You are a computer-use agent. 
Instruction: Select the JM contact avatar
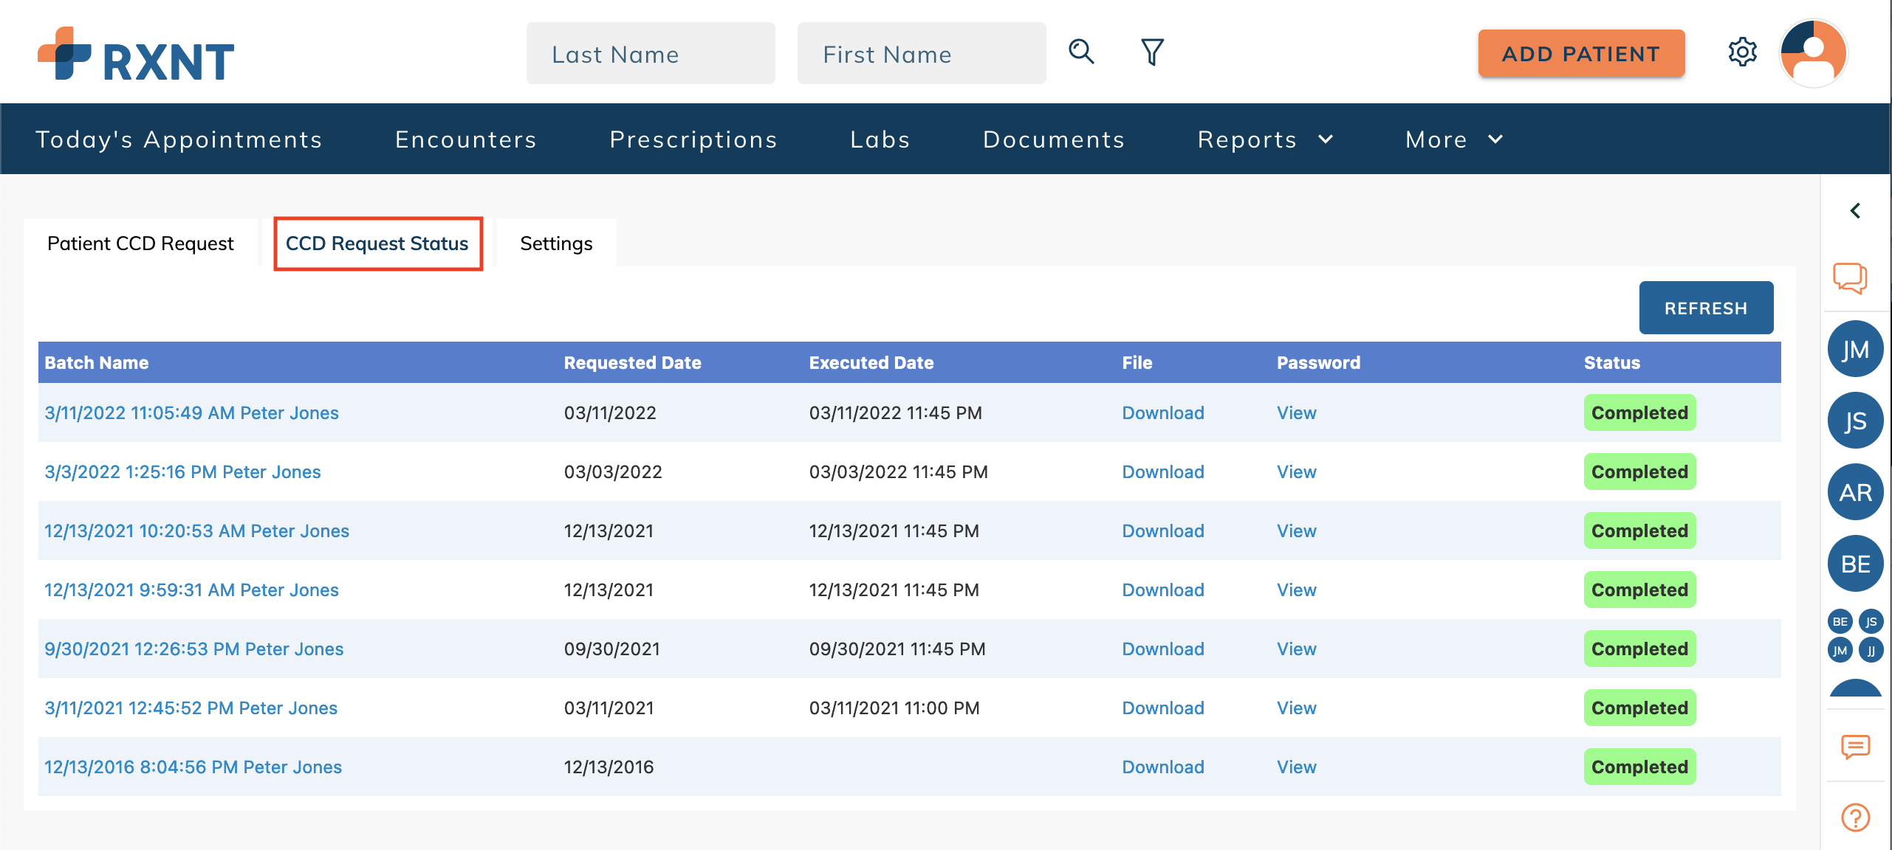pyautogui.click(x=1855, y=349)
